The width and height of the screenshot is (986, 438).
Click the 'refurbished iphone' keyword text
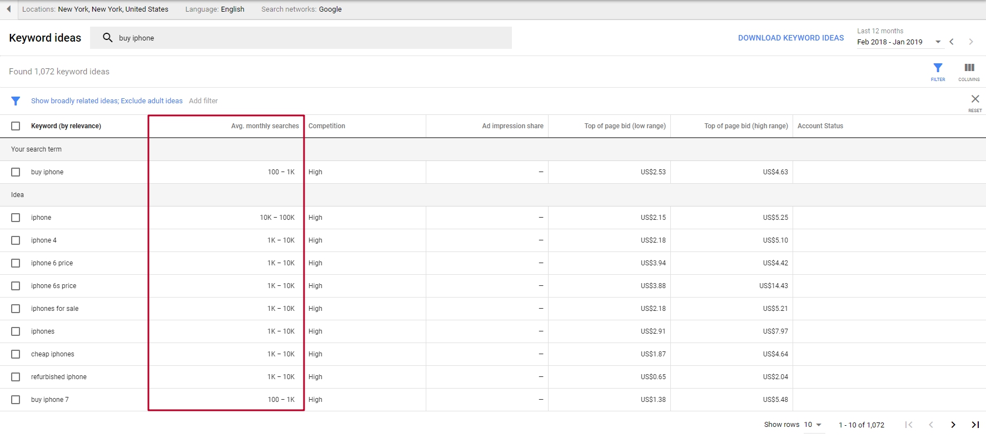click(59, 377)
